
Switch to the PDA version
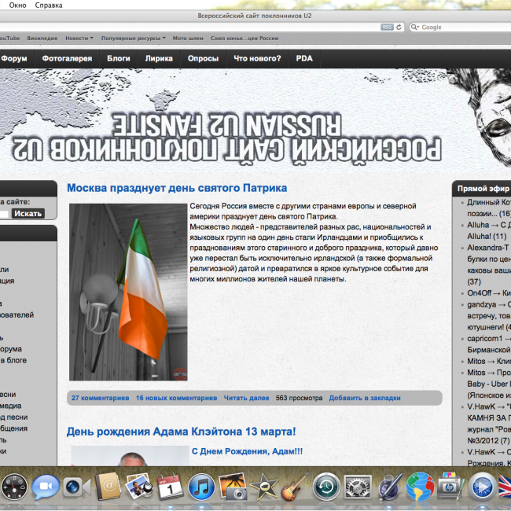click(304, 58)
